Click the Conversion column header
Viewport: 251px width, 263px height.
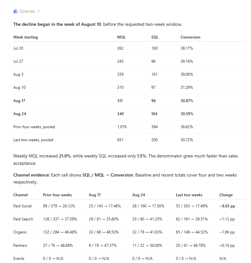tap(190, 37)
